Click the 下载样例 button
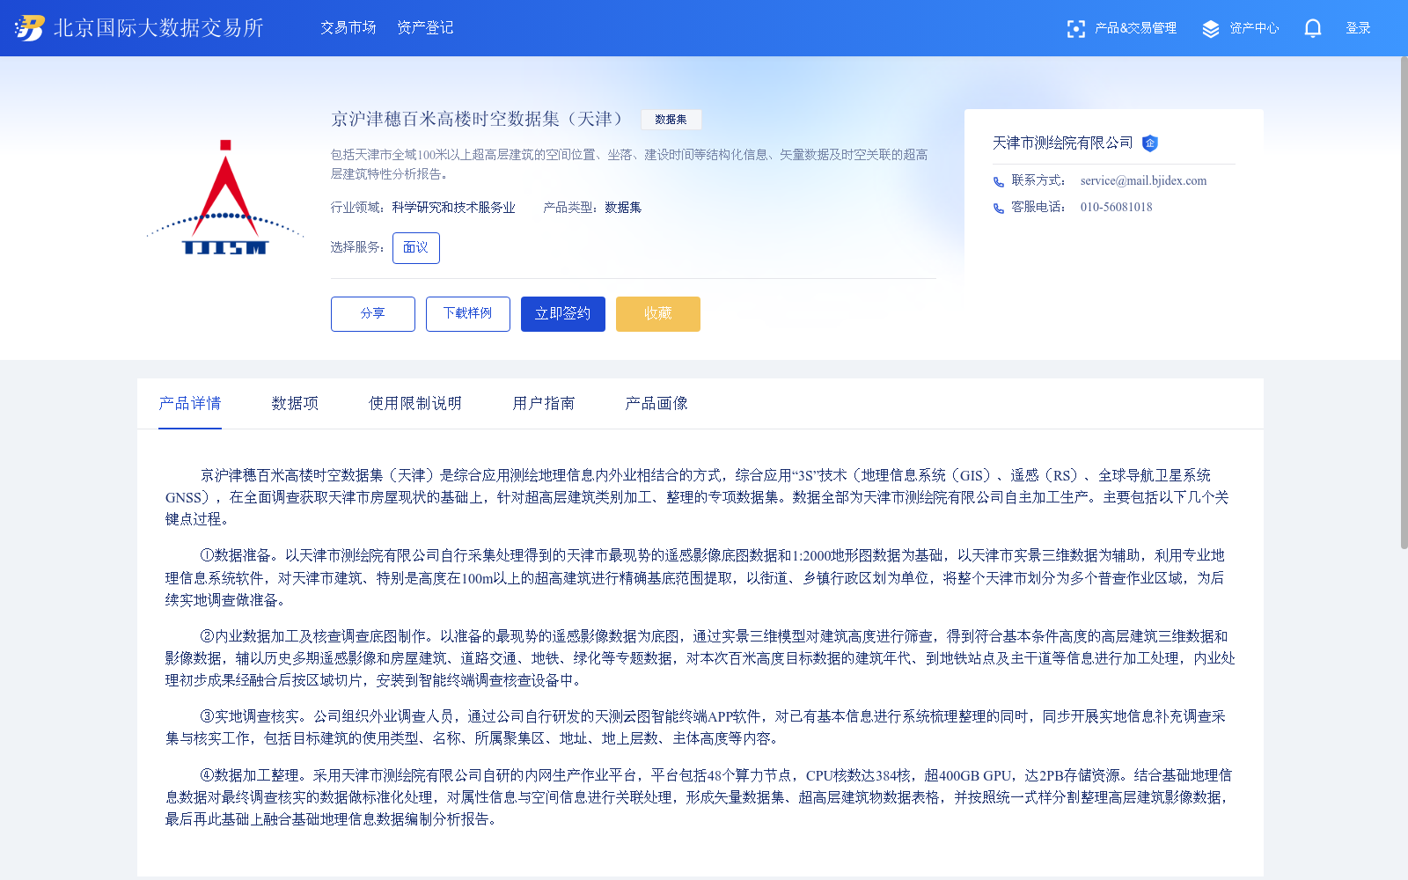Image resolution: width=1408 pixels, height=880 pixels. [x=468, y=314]
